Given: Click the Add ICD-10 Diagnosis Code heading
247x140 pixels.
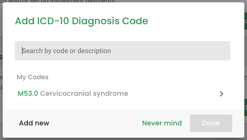Looking at the screenshot, I should (x=82, y=21).
